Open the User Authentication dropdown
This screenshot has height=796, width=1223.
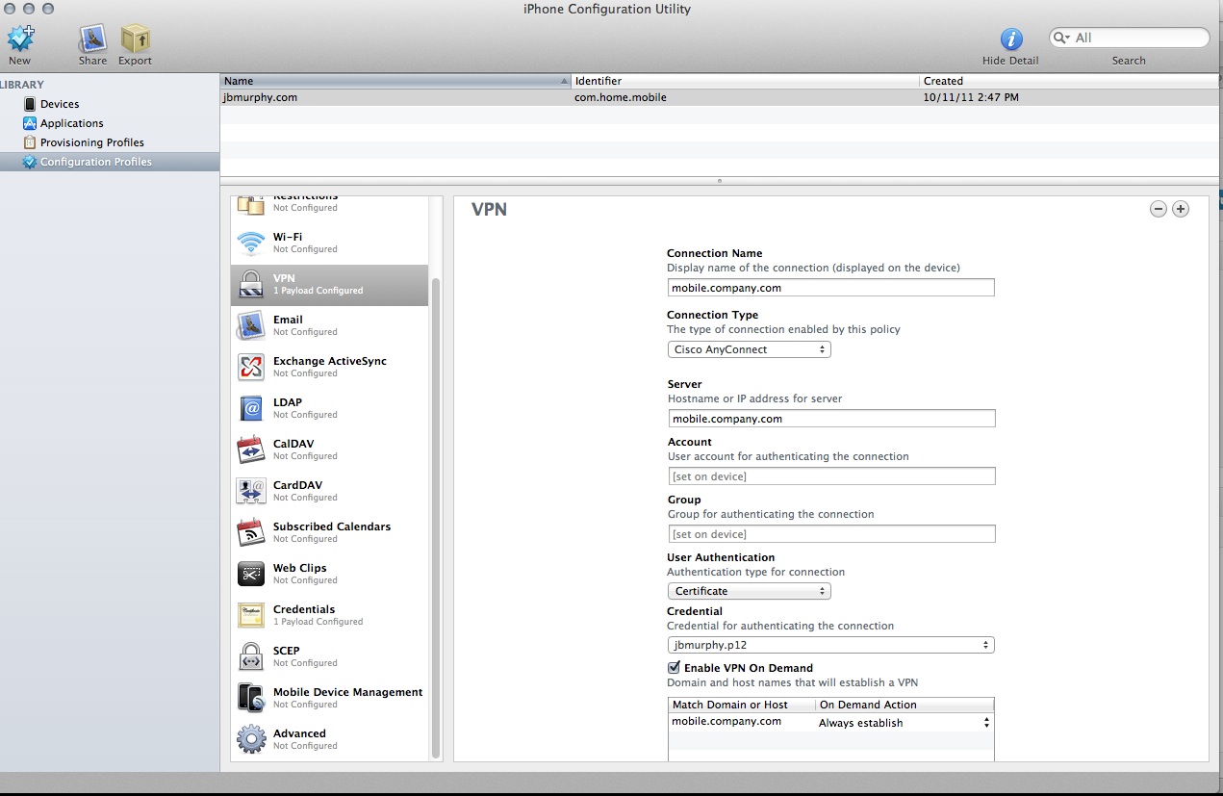pyautogui.click(x=749, y=591)
